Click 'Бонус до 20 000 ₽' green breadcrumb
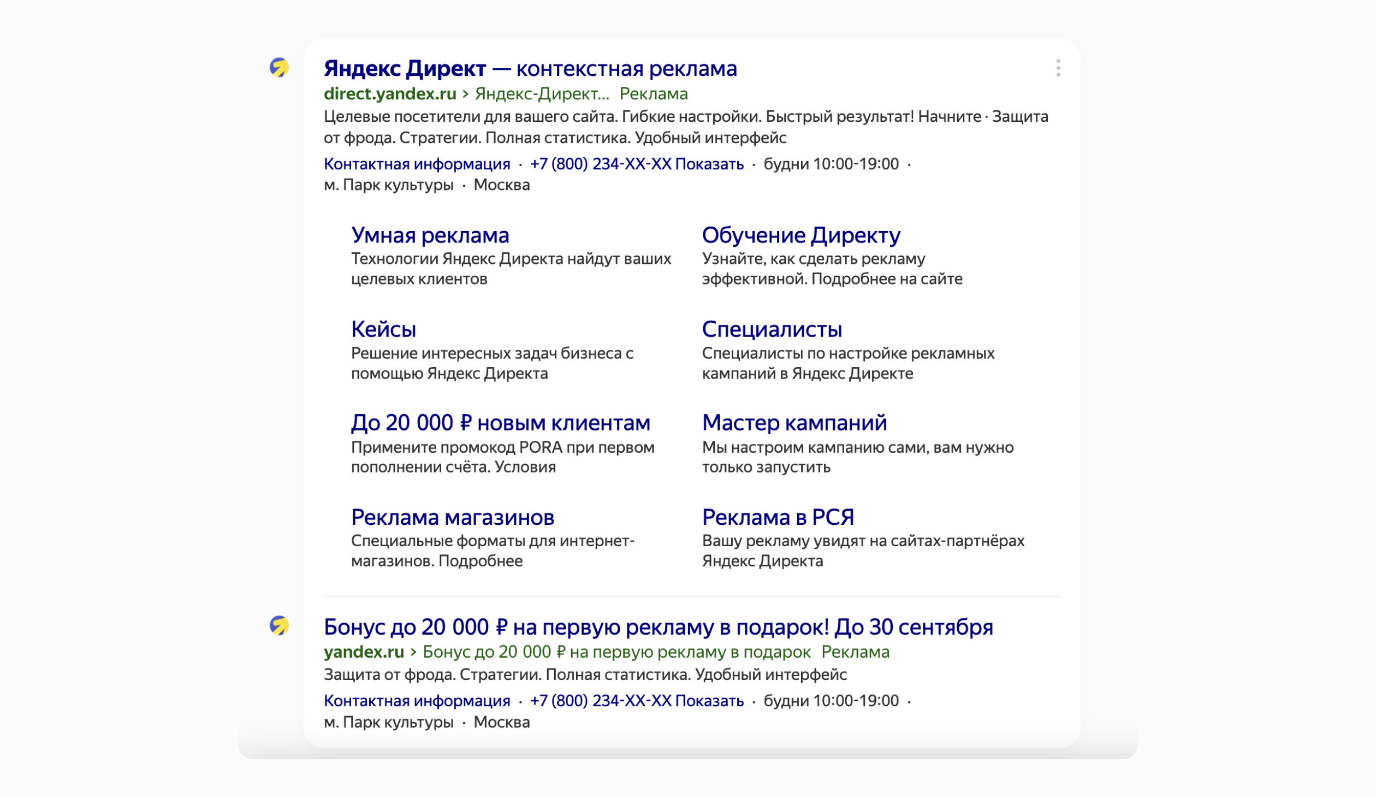 coord(616,652)
